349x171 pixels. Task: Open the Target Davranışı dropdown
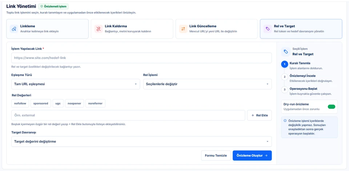coord(141,142)
